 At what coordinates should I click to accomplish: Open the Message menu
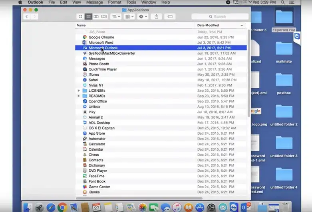[95, 2]
